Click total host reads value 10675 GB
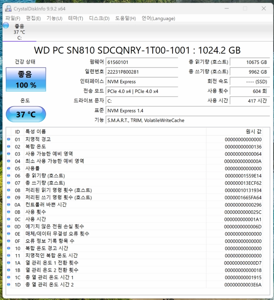 click(250, 62)
